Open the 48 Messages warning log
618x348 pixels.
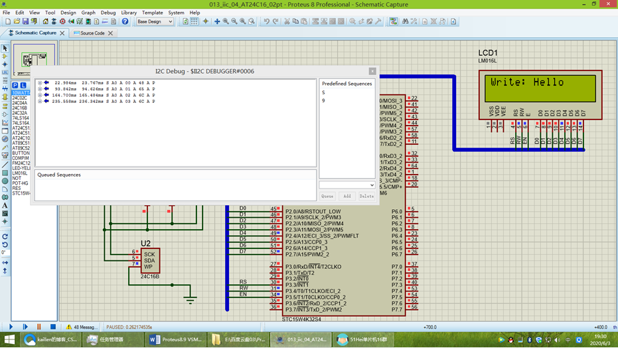pyautogui.click(x=82, y=327)
